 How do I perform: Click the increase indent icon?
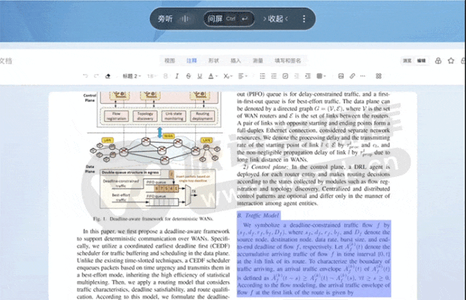point(308,76)
